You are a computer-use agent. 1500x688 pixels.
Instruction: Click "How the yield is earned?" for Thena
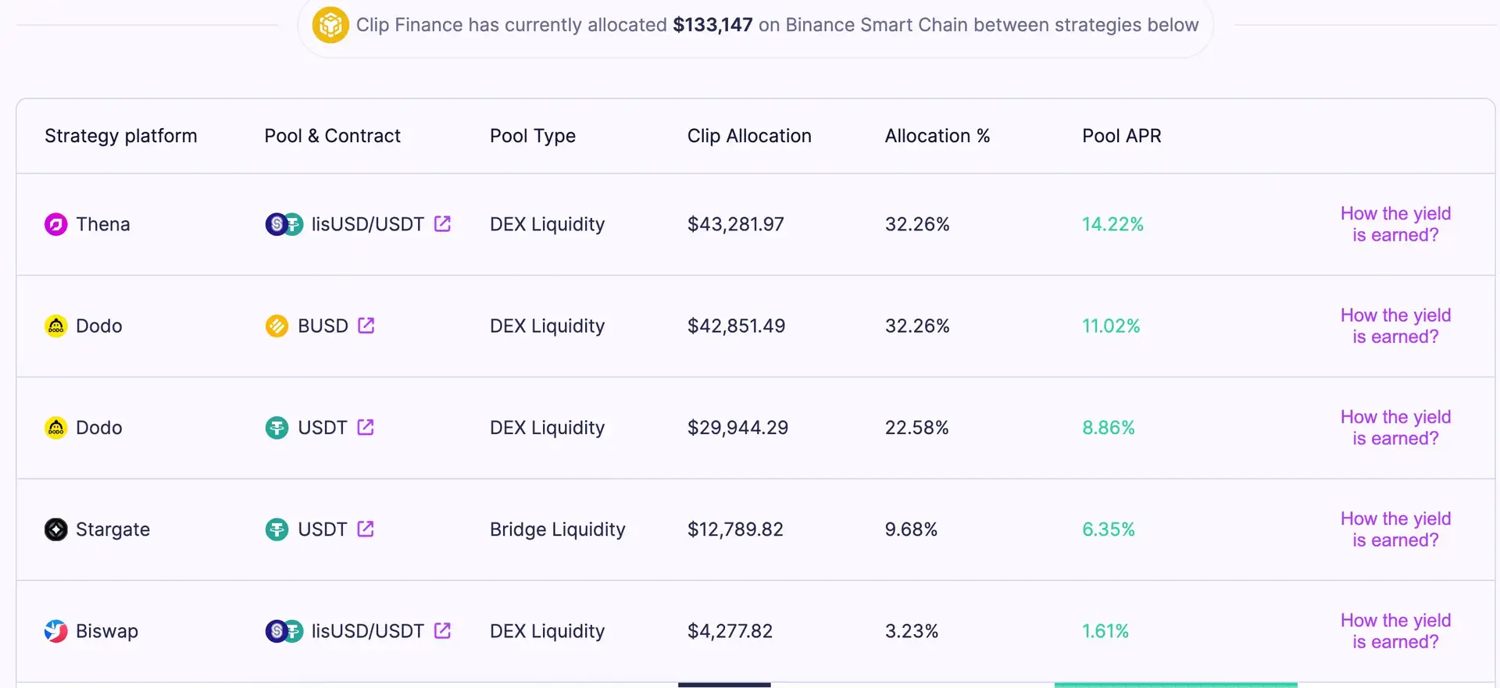click(x=1395, y=224)
